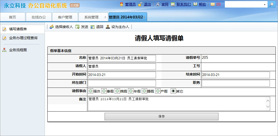This screenshot has width=278, height=136.
Task: Close the 系统管理 tab
Action: [105, 17]
